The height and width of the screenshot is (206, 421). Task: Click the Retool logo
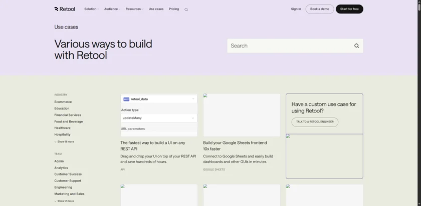point(65,9)
